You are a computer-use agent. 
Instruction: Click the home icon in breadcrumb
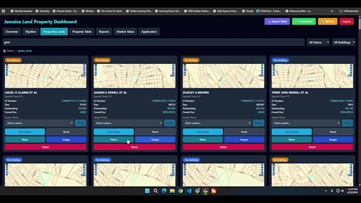4,51
